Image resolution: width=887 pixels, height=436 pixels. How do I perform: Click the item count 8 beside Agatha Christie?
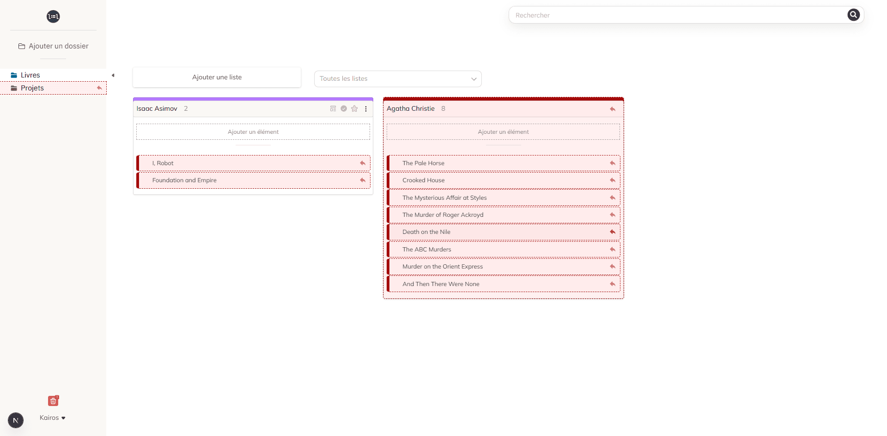coord(443,109)
